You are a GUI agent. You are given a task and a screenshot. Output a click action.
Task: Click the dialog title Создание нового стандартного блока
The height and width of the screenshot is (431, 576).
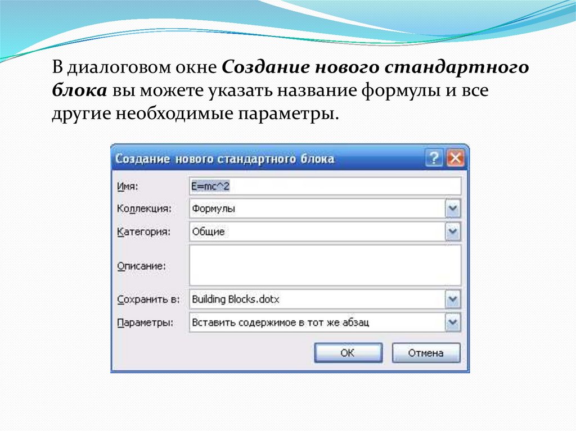[225, 158]
